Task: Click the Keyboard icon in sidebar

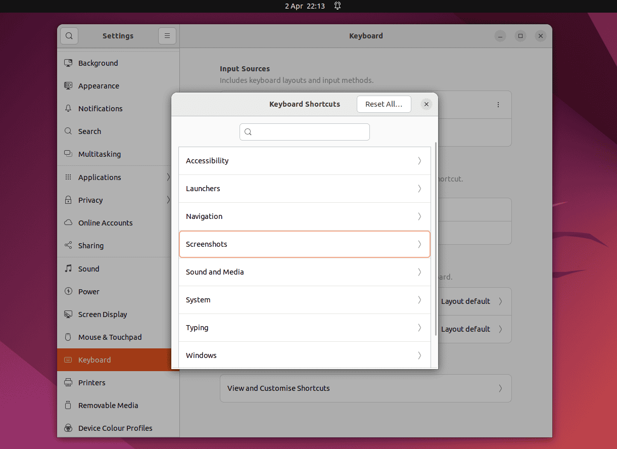Action: tap(68, 360)
